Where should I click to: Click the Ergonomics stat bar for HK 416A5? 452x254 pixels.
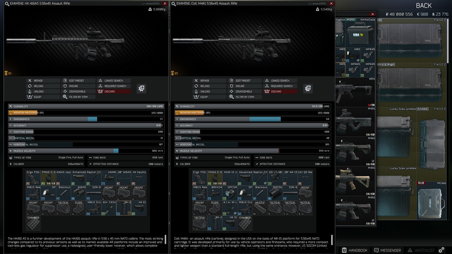pos(86,119)
